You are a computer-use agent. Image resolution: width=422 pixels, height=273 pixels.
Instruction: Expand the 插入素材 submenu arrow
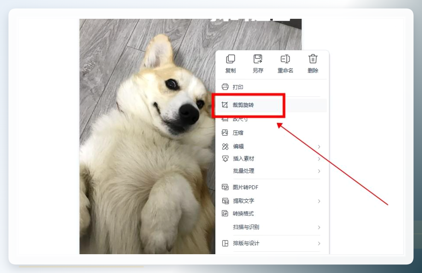(319, 159)
